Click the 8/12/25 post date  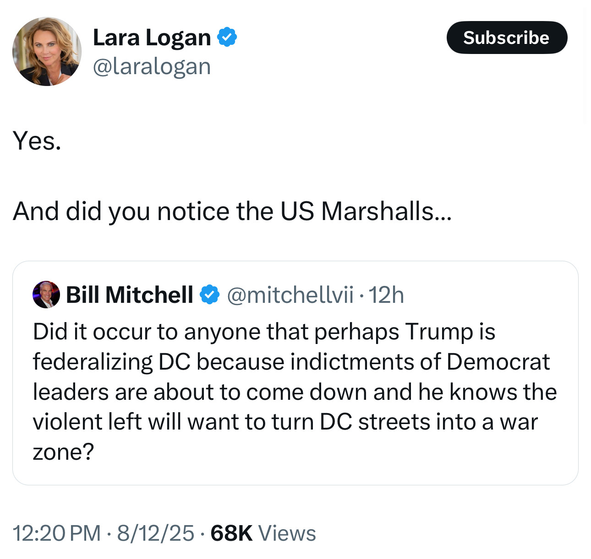155,533
